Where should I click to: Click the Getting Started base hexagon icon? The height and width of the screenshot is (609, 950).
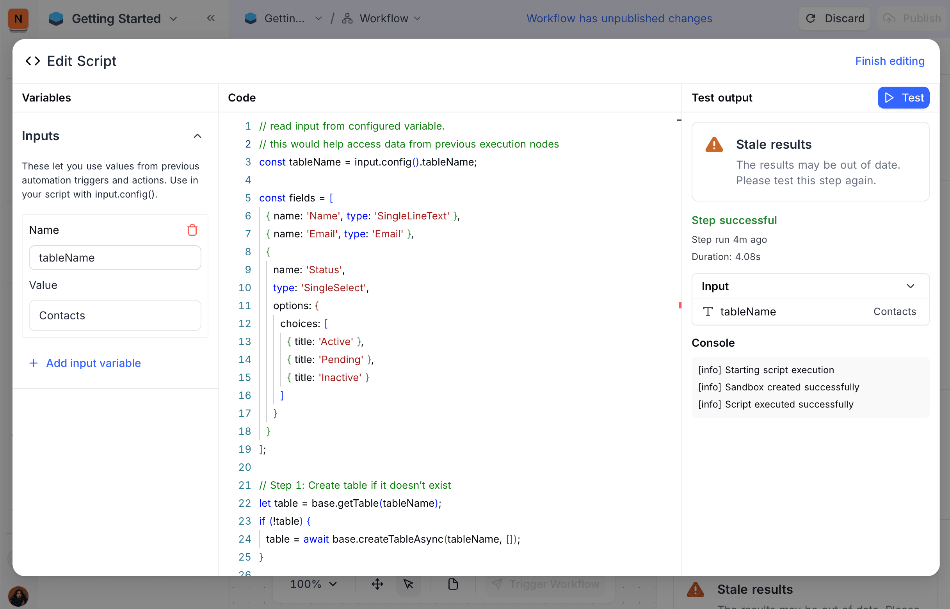(x=56, y=18)
